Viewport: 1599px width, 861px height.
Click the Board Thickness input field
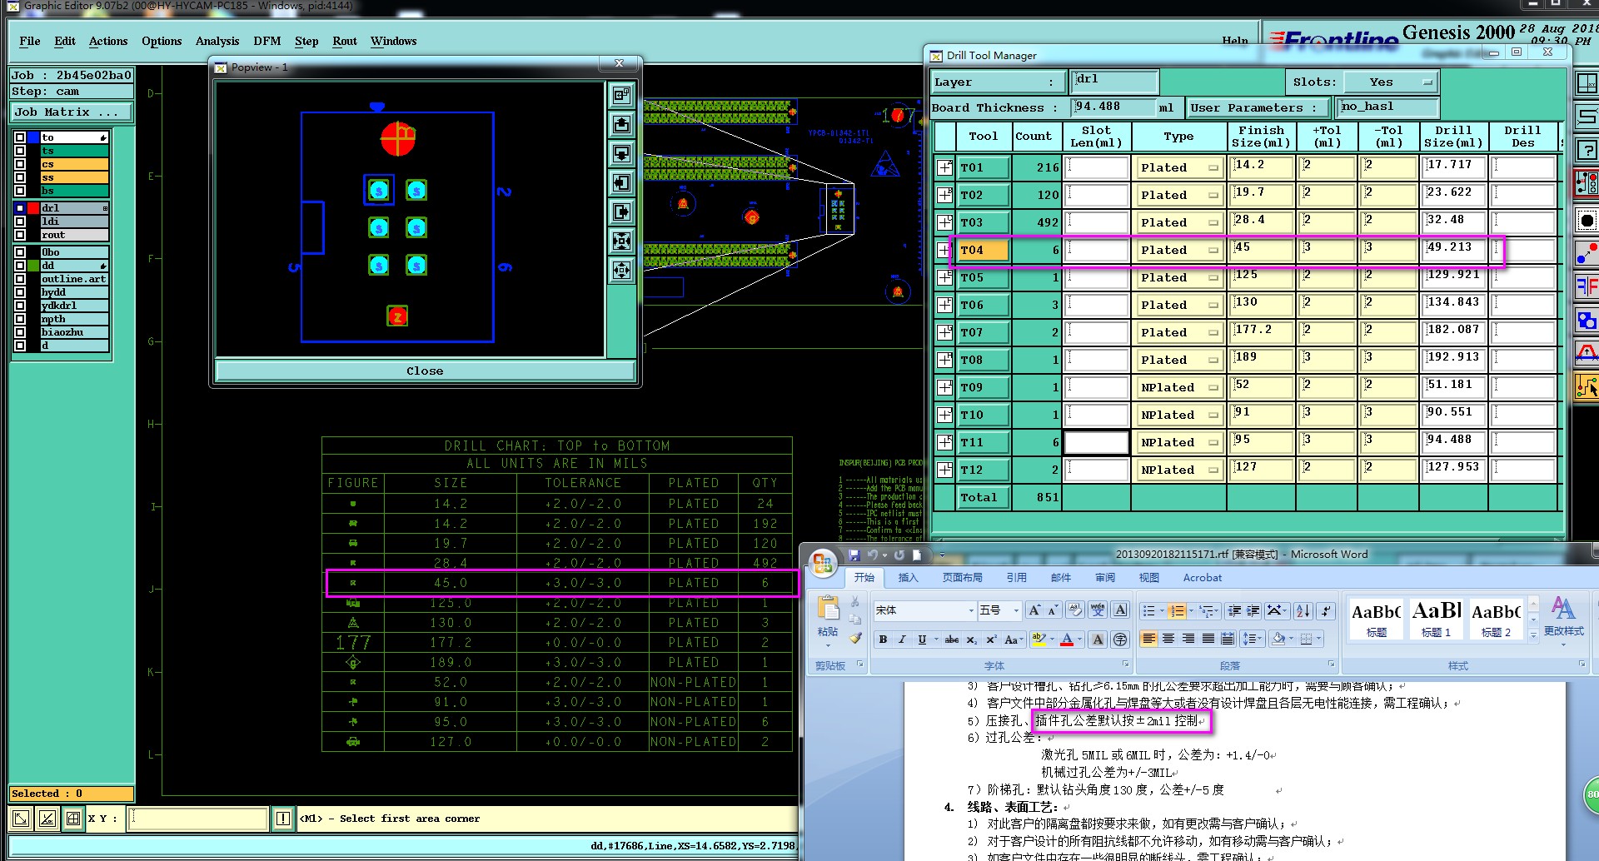(x=1113, y=107)
